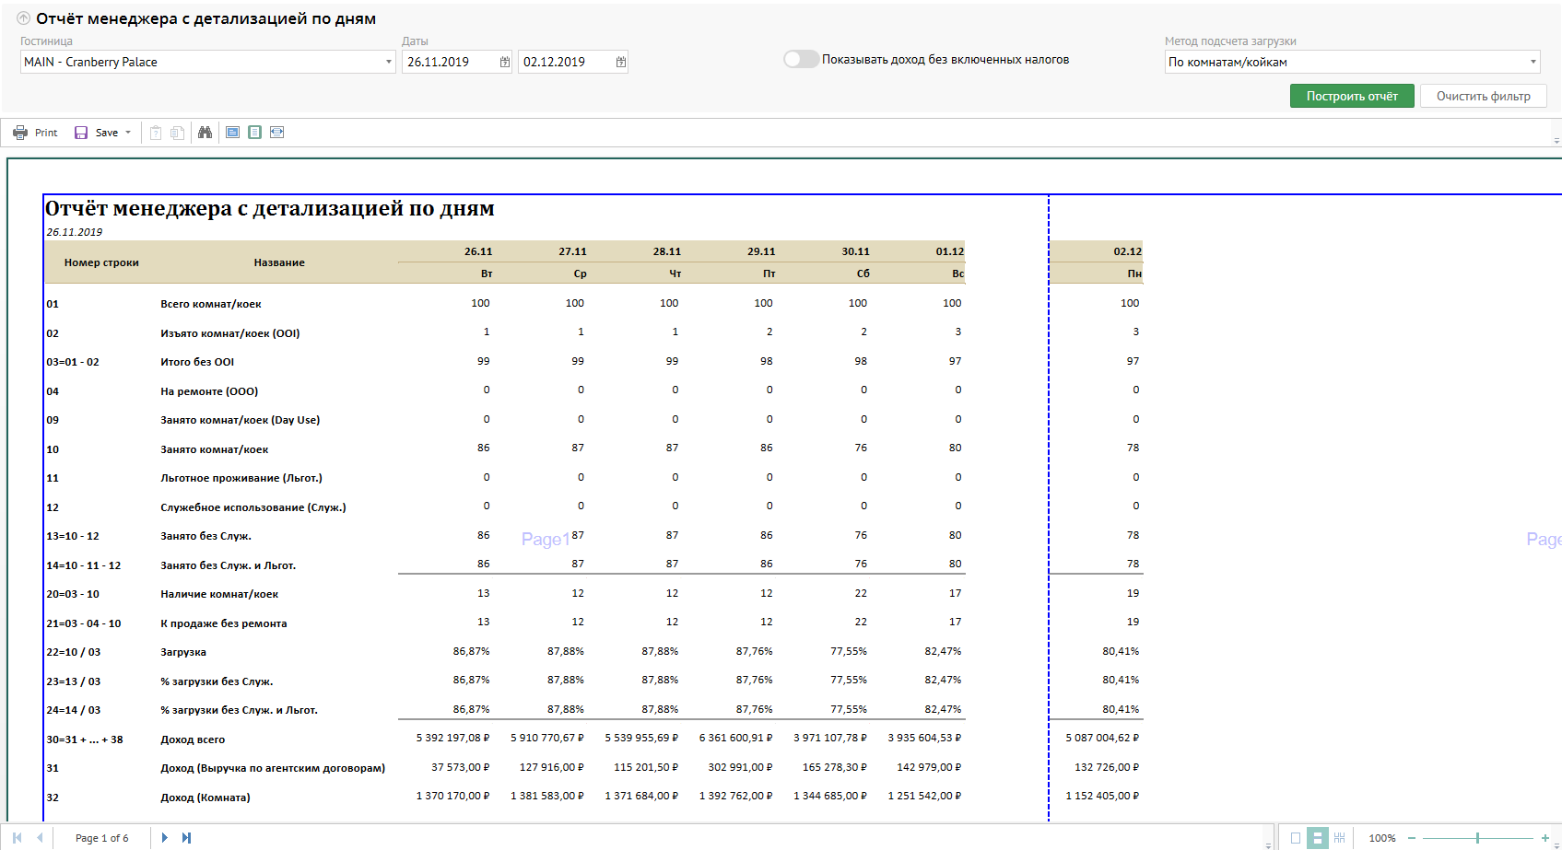
Task: Open Find with the binoculars icon
Action: coord(205,133)
